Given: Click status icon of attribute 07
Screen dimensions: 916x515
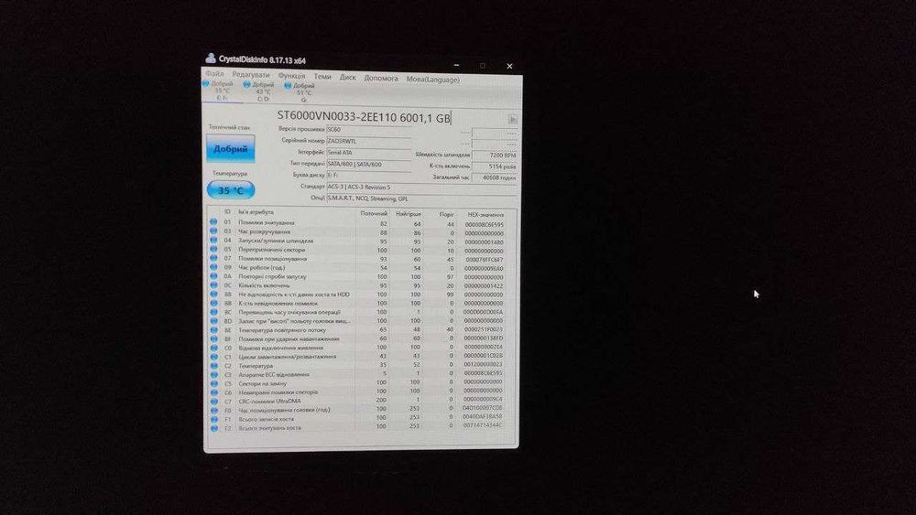Looking at the screenshot, I should click(213, 258).
